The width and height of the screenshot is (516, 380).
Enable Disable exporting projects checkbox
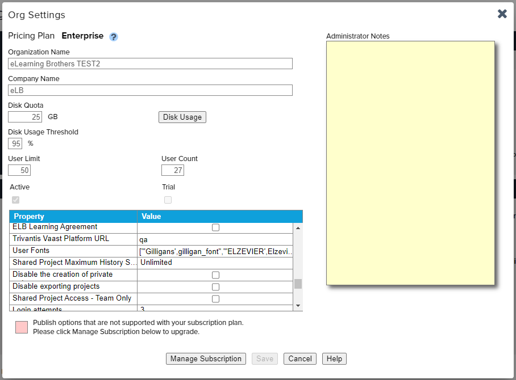[215, 287]
